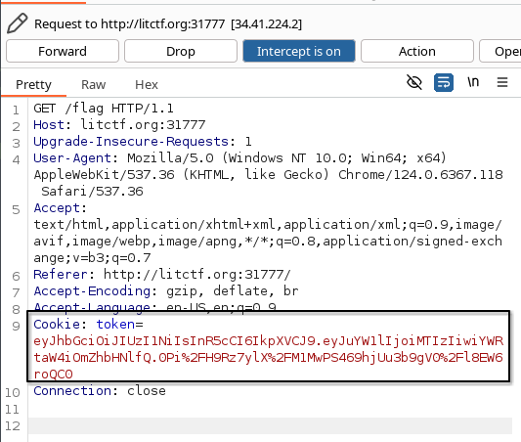
Task: Click the Cookie header name
Action: [57, 325]
